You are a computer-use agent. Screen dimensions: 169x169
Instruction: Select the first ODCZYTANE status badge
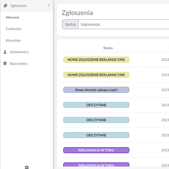(96, 105)
